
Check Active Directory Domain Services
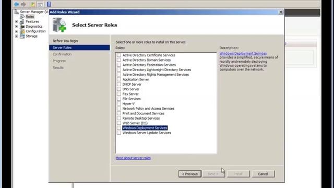[119, 60]
